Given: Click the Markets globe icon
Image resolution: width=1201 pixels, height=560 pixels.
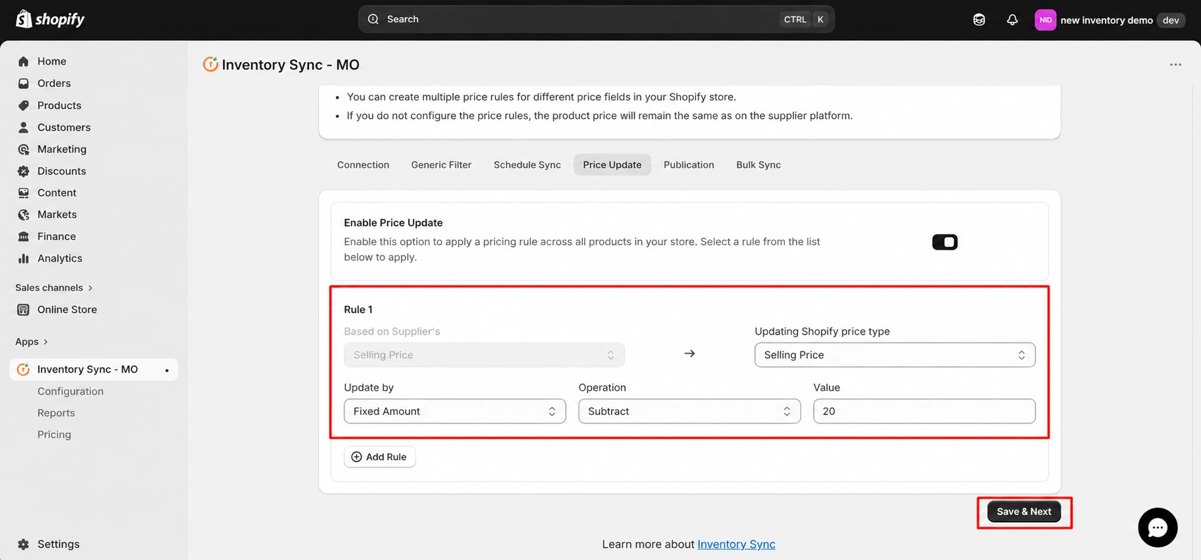Looking at the screenshot, I should point(24,214).
